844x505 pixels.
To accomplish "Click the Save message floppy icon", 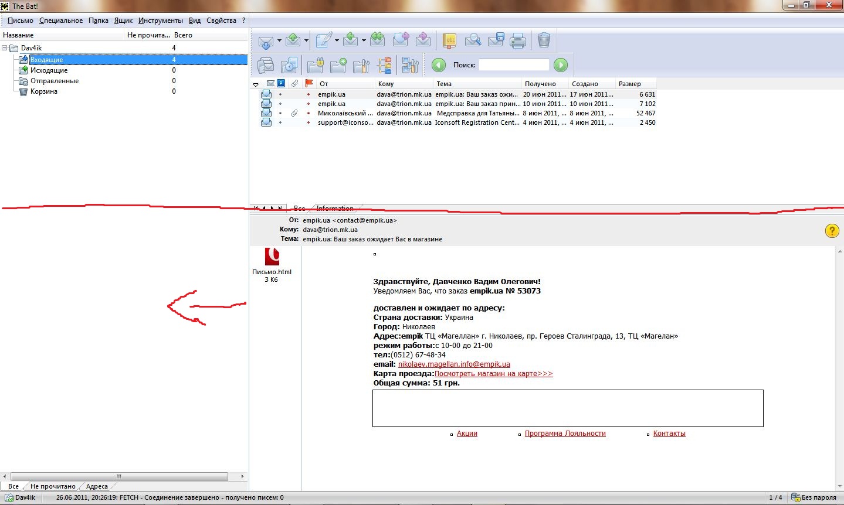I will pyautogui.click(x=496, y=40).
